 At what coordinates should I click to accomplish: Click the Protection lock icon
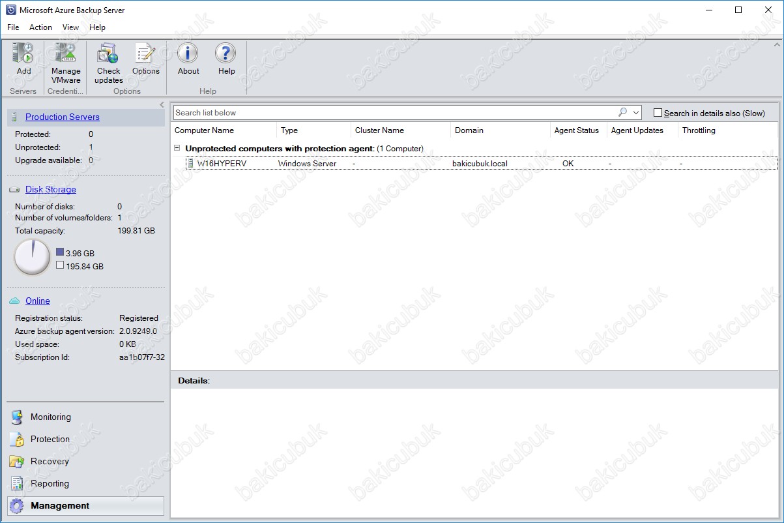(17, 440)
